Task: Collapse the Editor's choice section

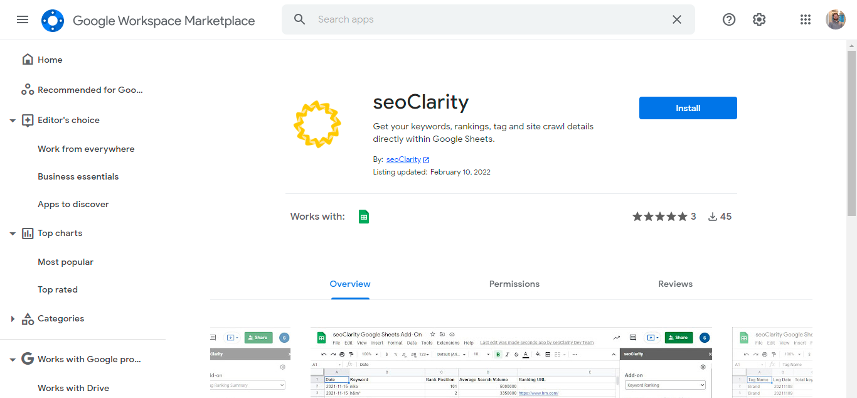Action: coord(13,121)
